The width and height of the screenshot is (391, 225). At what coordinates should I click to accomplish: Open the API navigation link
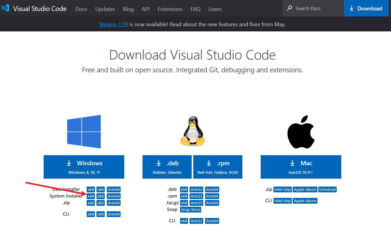click(146, 9)
